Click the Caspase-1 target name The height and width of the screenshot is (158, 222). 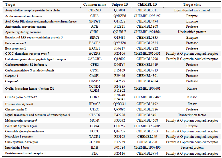pos(12,76)
